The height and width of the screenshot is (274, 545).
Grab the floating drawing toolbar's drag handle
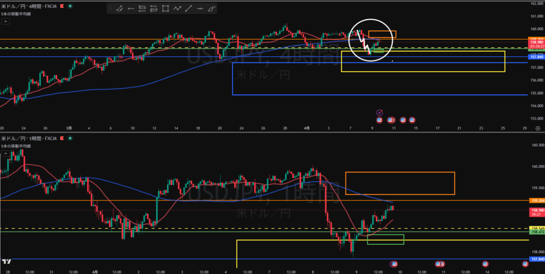pos(110,8)
